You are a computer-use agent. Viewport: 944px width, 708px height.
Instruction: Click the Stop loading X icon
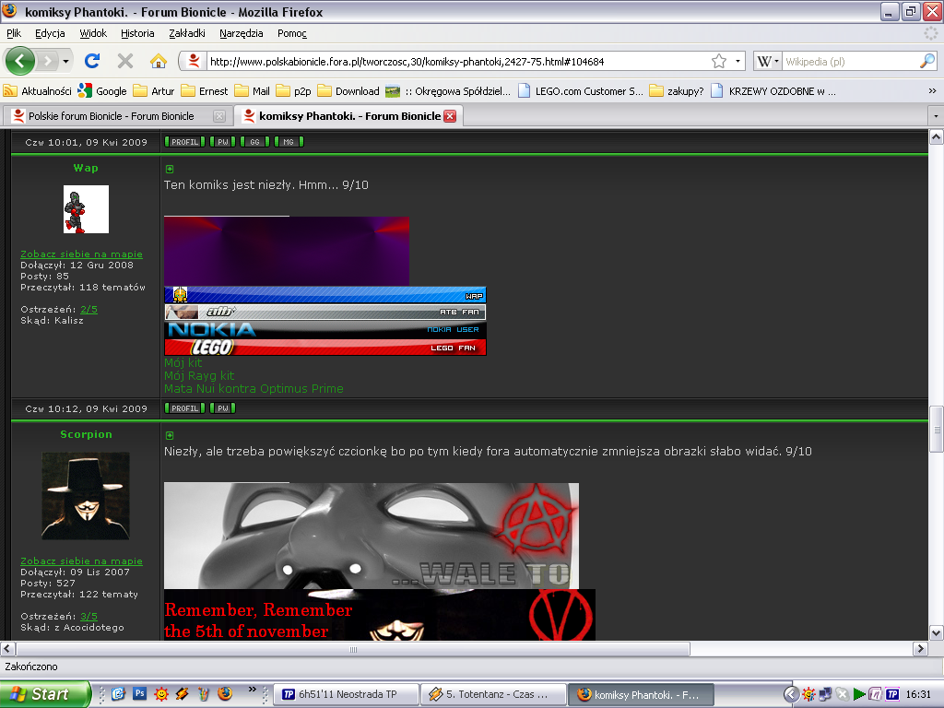click(125, 61)
